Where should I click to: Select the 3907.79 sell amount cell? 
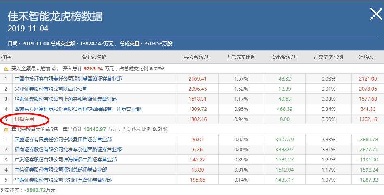tap(285, 140)
